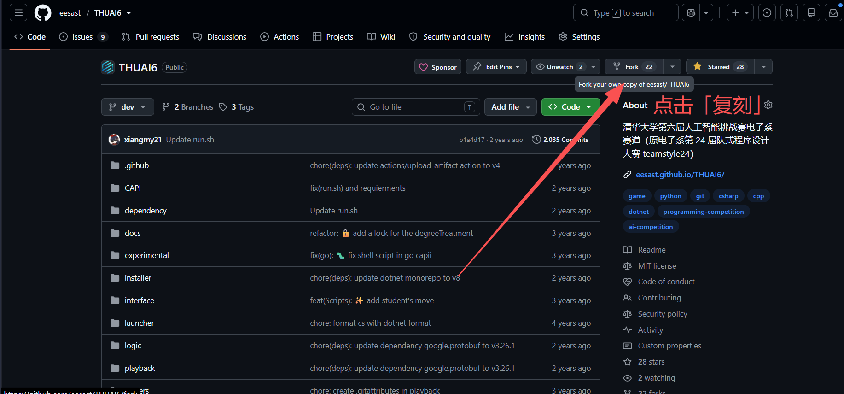The image size is (844, 394).
Task: Select the game topic tag
Action: (637, 196)
